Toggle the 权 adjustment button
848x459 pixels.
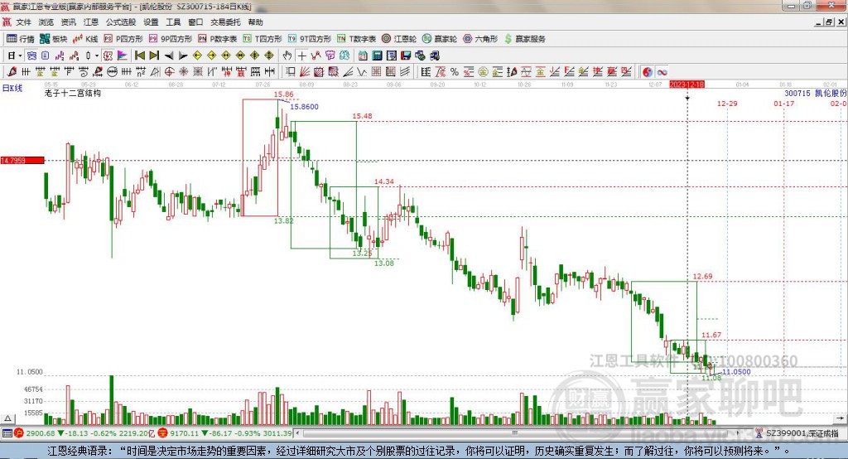[108, 56]
